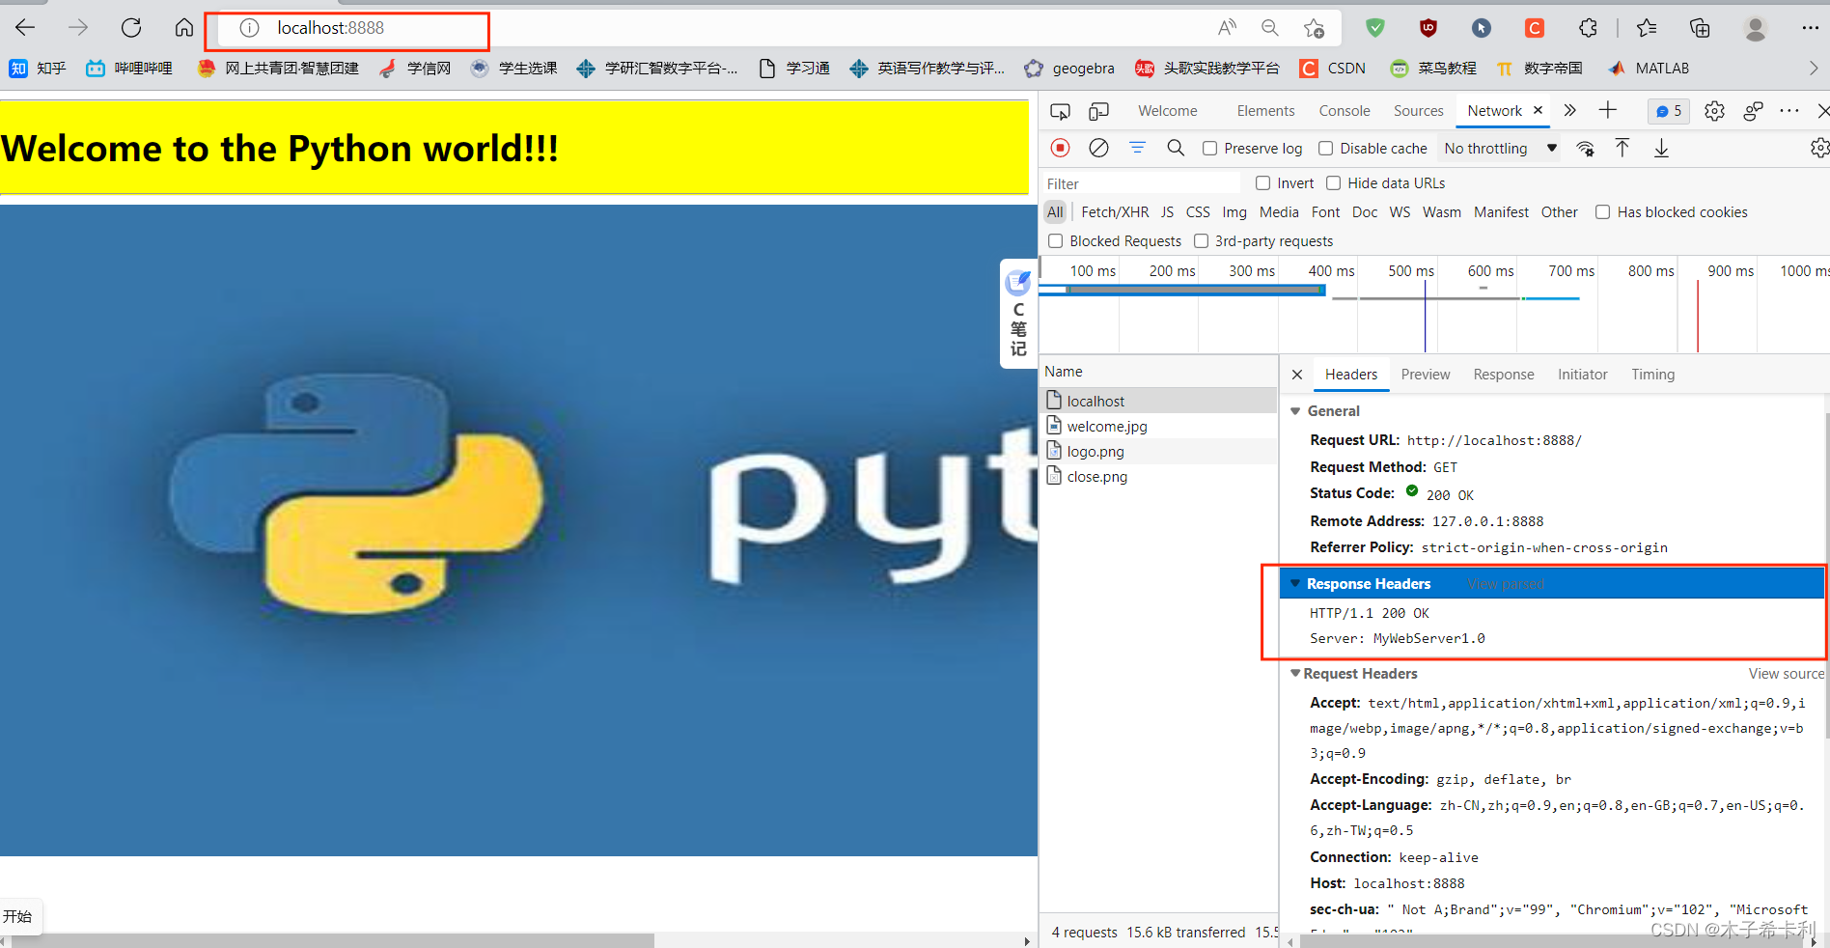Switch to the Initiator tab

(1582, 375)
